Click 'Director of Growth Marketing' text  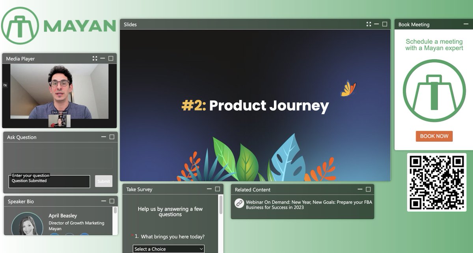[76, 223]
